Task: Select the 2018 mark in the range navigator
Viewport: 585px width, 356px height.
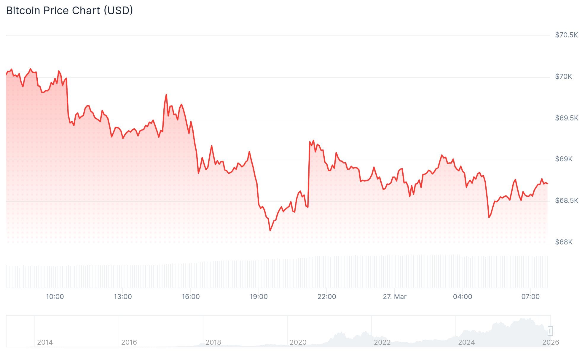Action: click(x=213, y=342)
